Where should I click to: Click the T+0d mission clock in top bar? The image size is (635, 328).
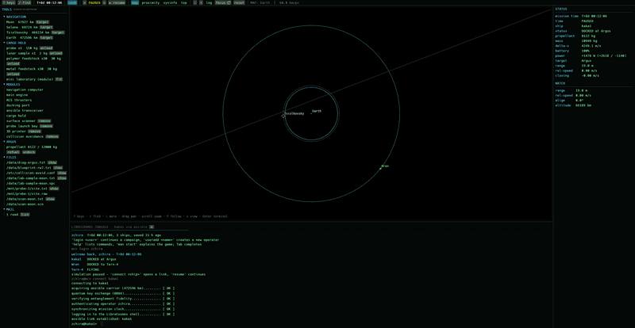[x=49, y=2]
